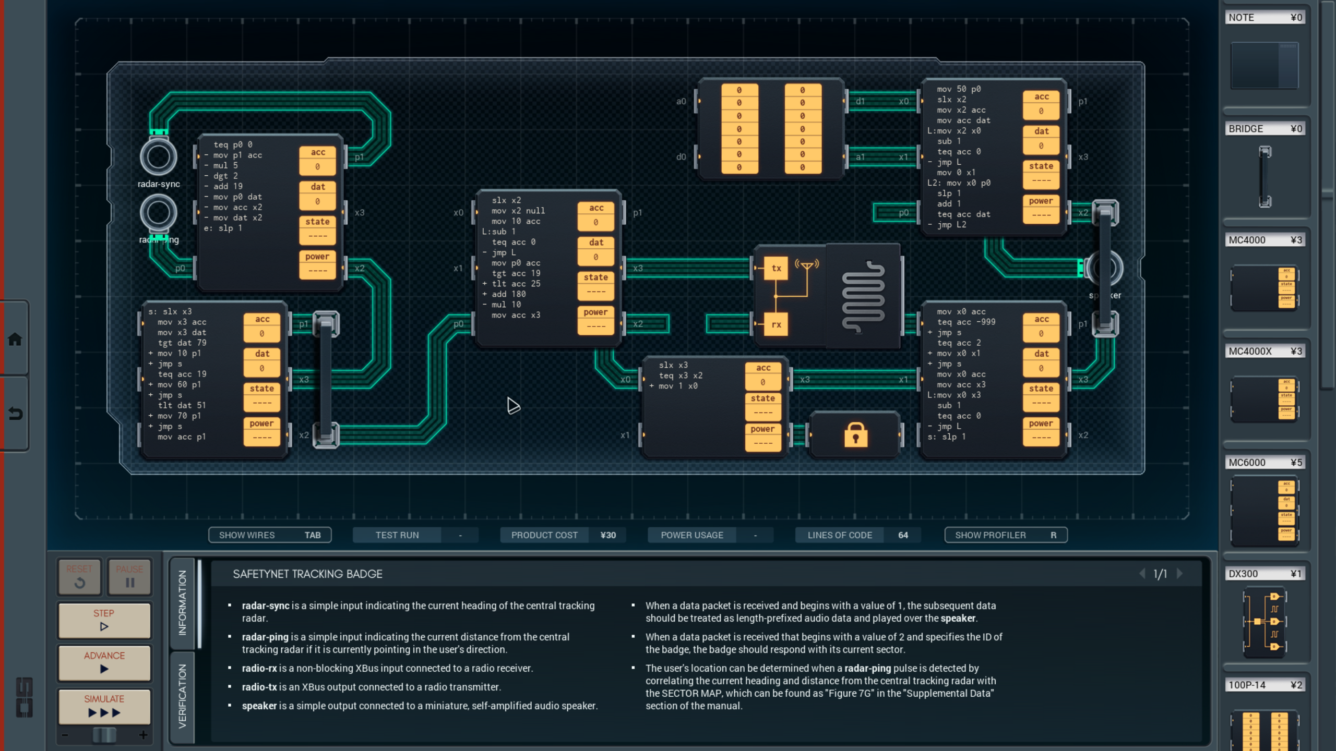
Task: Pick the BRIDGE part from the parts list
Action: (x=1265, y=177)
